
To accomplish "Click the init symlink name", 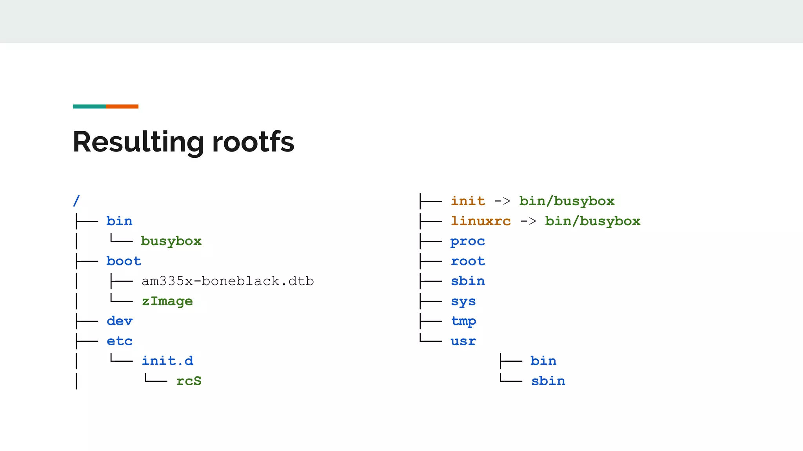I will tap(468, 201).
